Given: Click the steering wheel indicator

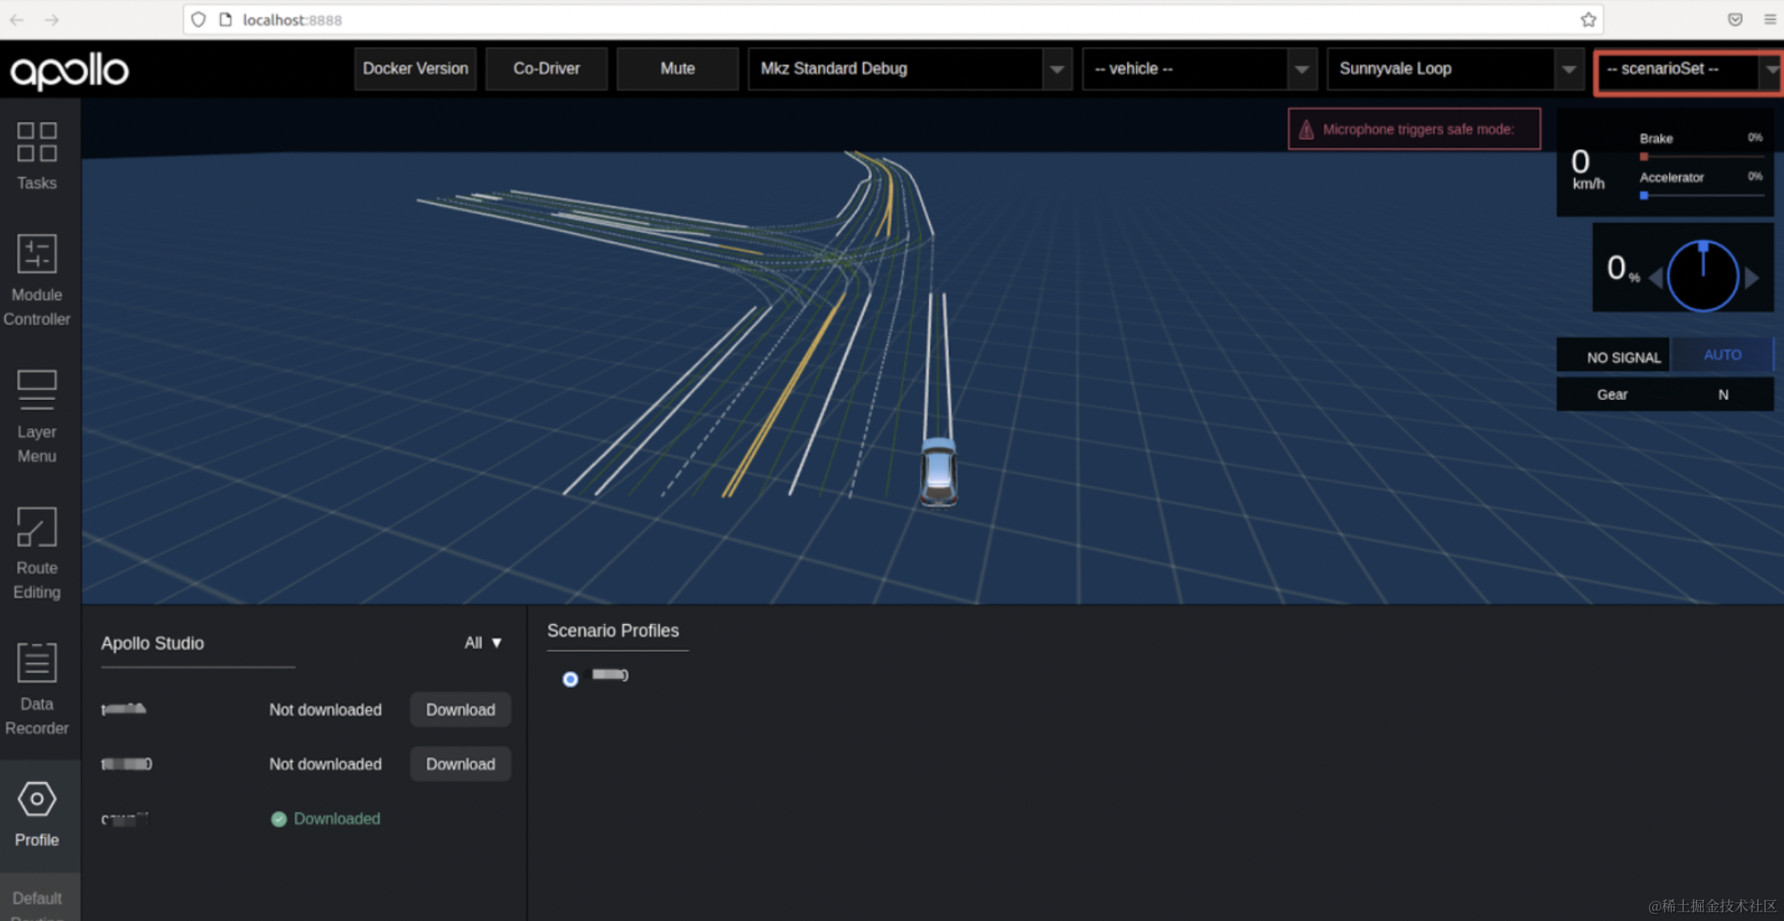Looking at the screenshot, I should coord(1703,276).
